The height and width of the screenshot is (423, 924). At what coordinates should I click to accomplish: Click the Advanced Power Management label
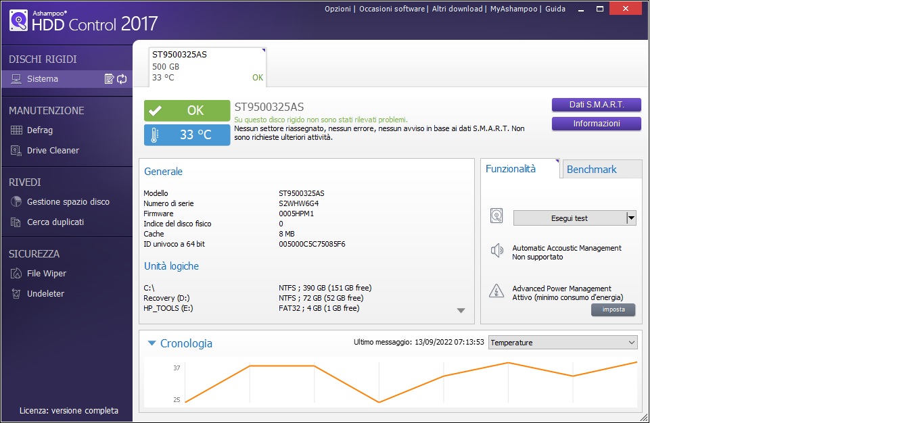(561, 289)
